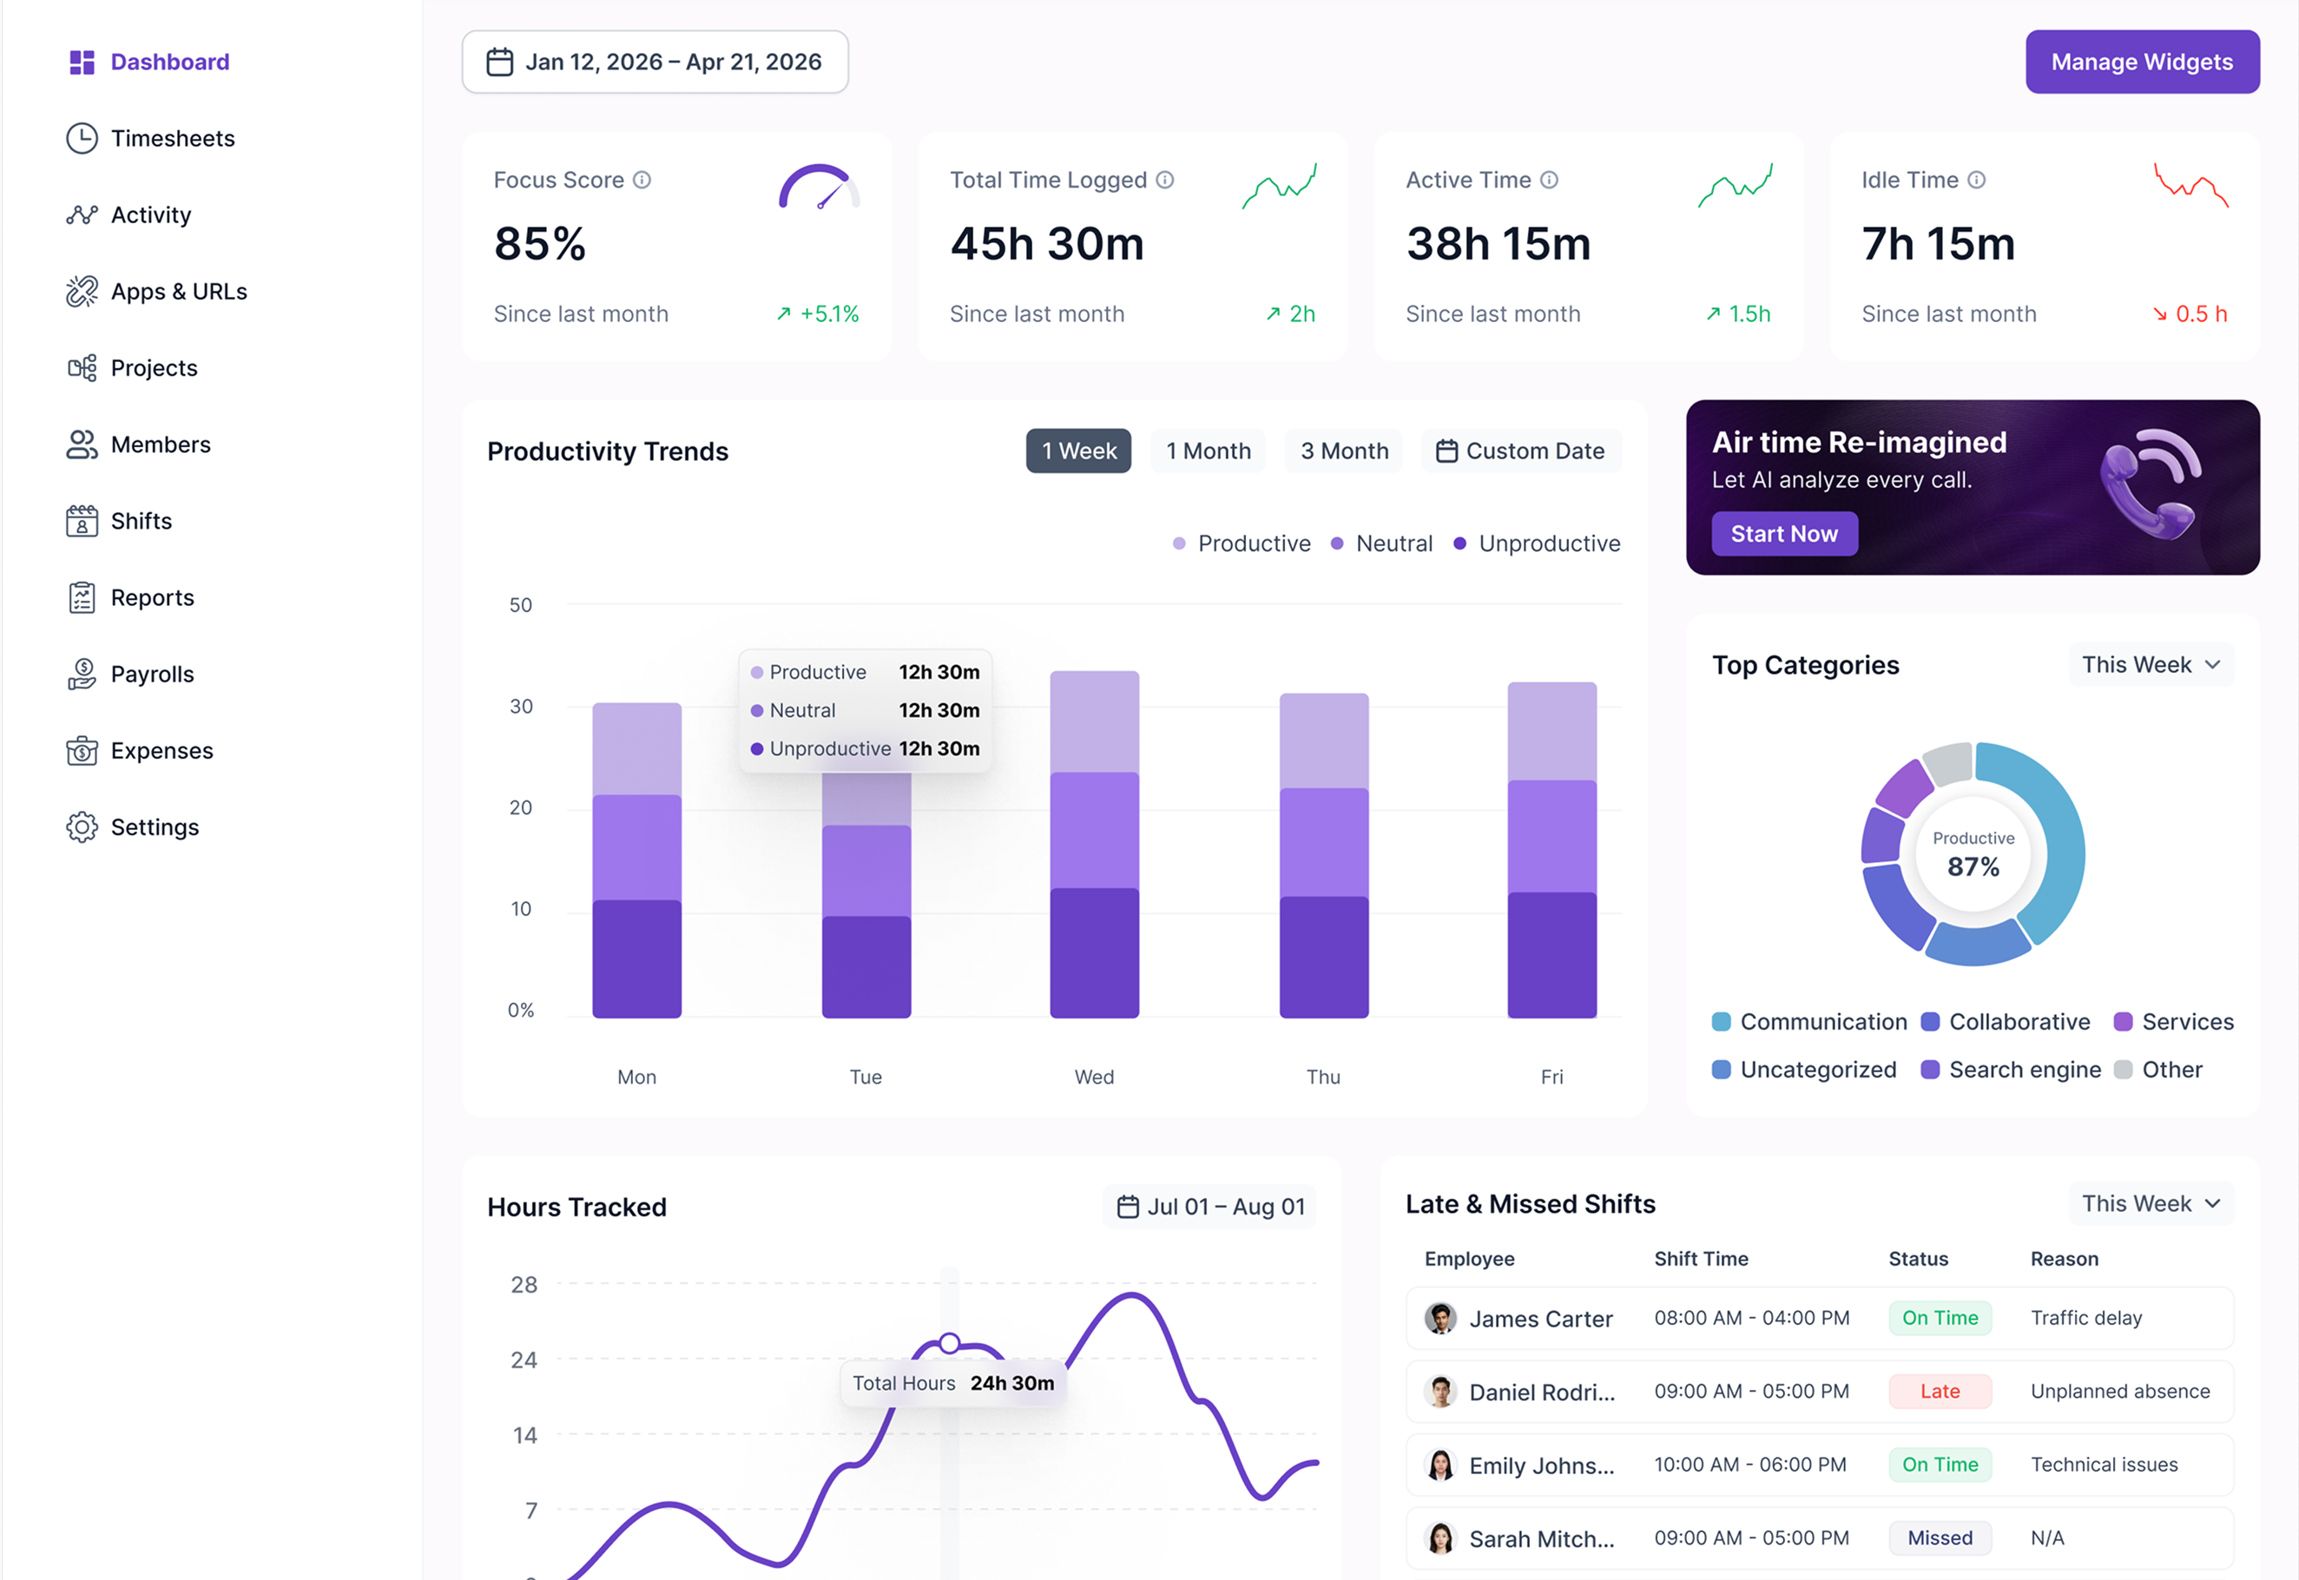The height and width of the screenshot is (1580, 2299).
Task: Click the Active Time sparkline
Action: click(x=1736, y=186)
